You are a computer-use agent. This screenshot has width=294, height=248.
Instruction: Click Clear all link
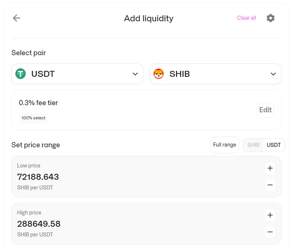(x=246, y=18)
